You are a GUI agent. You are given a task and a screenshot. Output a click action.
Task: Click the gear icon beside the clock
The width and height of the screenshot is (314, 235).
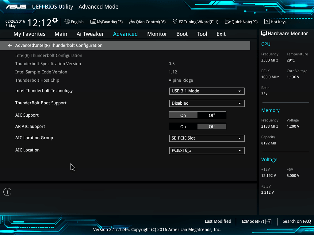(55, 21)
